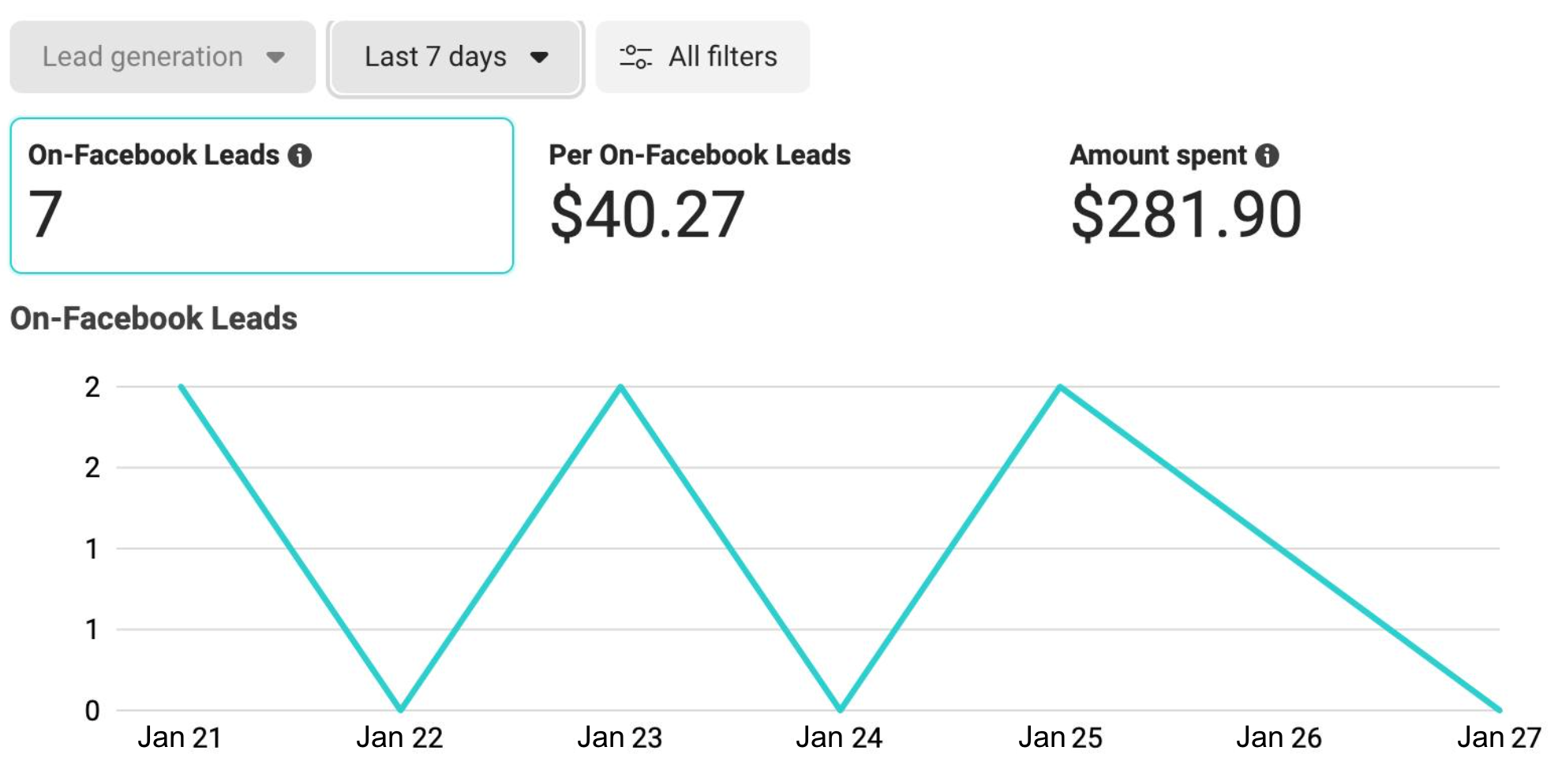Click the Lead generation dropdown arrow

275,57
